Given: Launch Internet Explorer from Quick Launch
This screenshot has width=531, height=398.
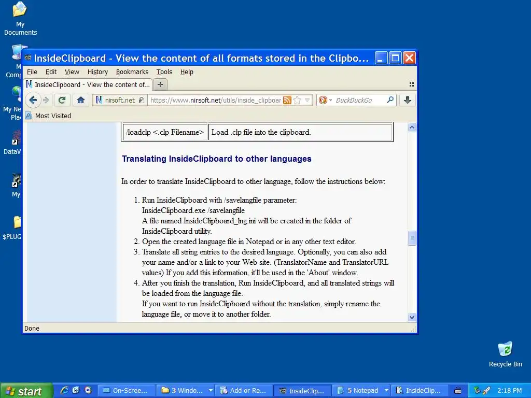Looking at the screenshot, I should [64, 390].
